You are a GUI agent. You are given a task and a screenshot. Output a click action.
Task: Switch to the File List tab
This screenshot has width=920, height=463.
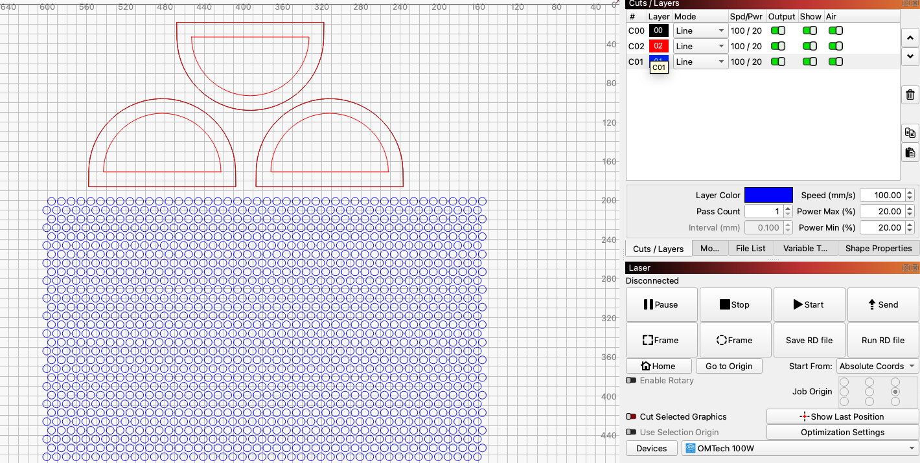(x=750, y=248)
